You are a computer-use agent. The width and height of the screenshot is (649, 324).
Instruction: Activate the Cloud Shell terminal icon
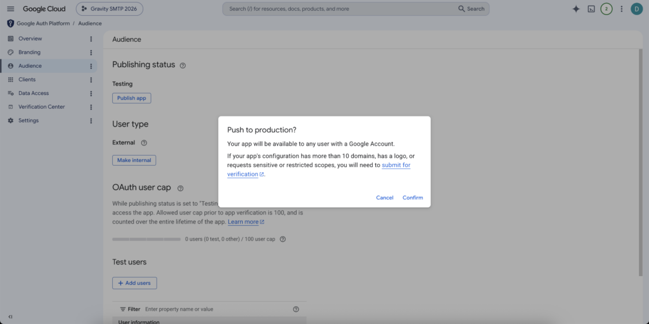click(591, 9)
